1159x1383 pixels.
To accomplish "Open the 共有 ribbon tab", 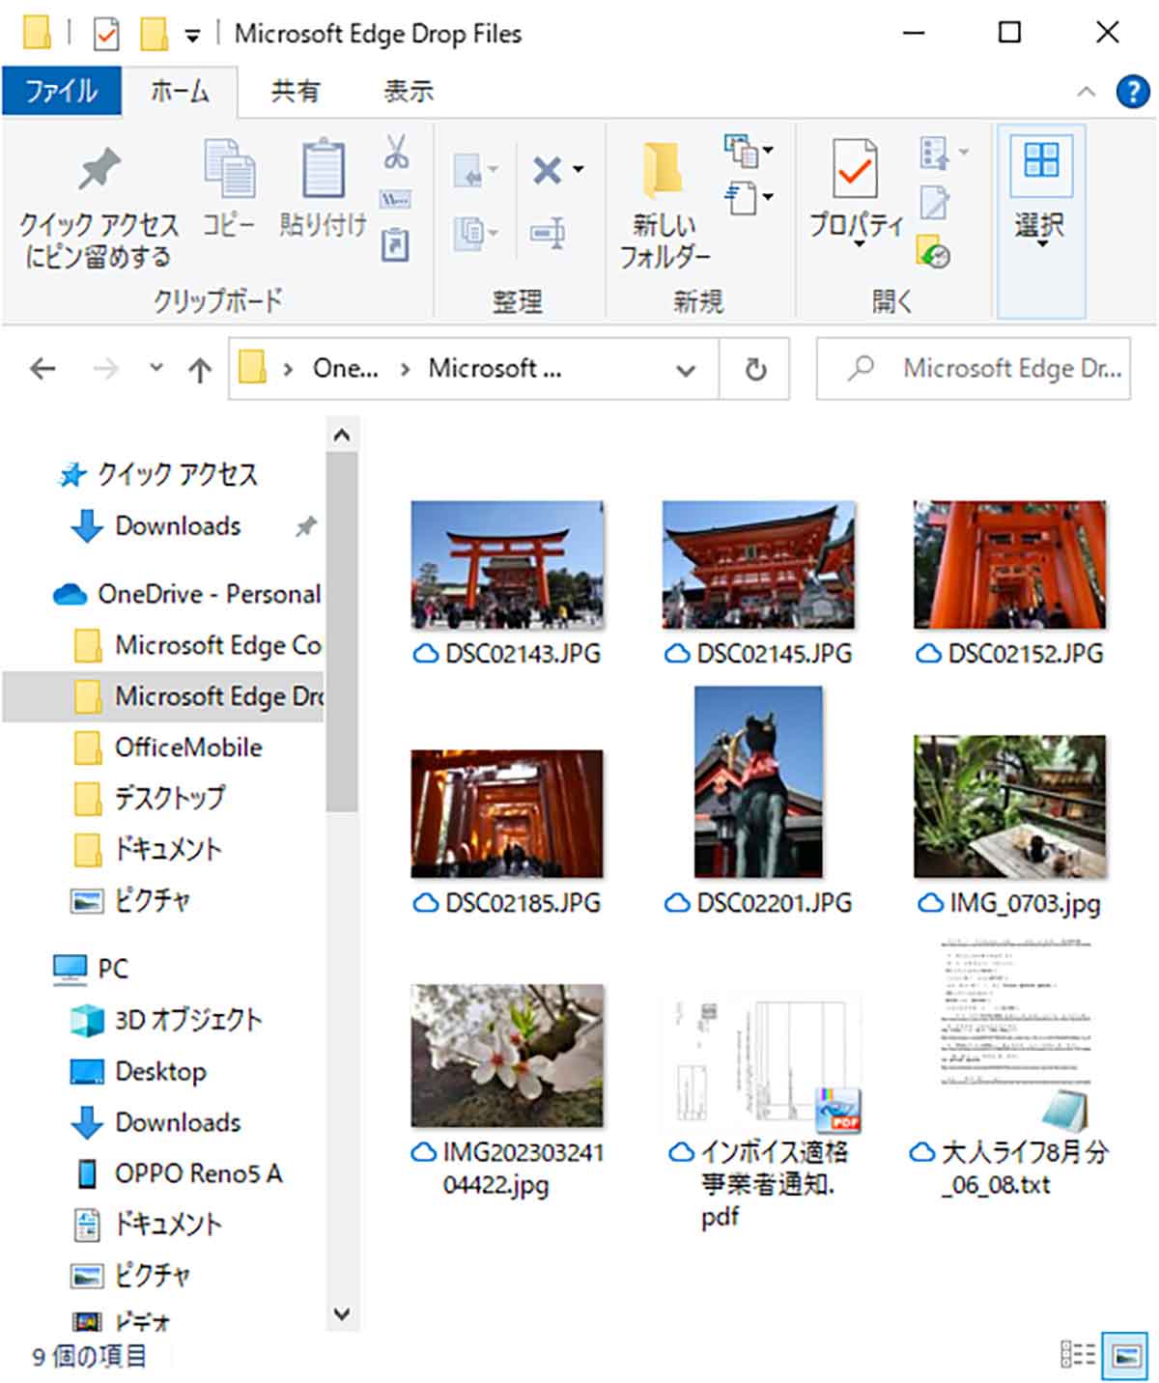I will pos(295,92).
